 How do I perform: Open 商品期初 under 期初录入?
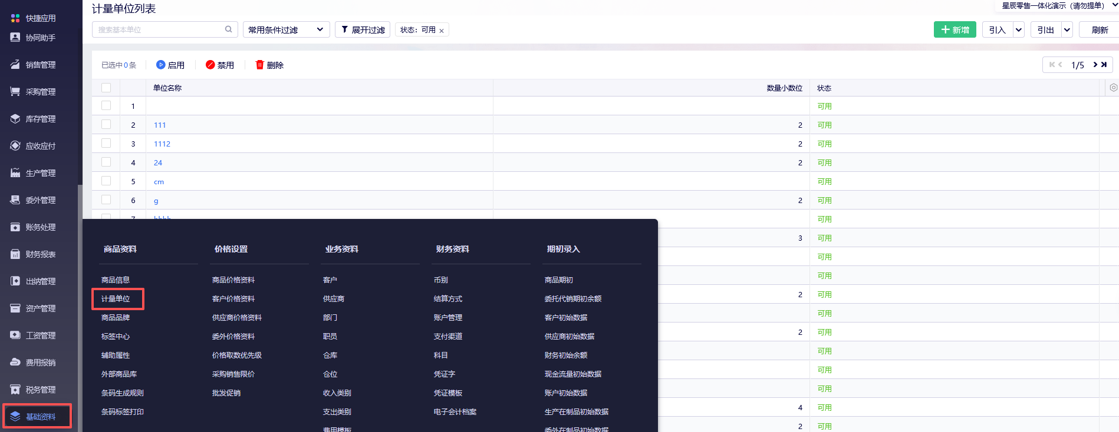[x=559, y=280]
